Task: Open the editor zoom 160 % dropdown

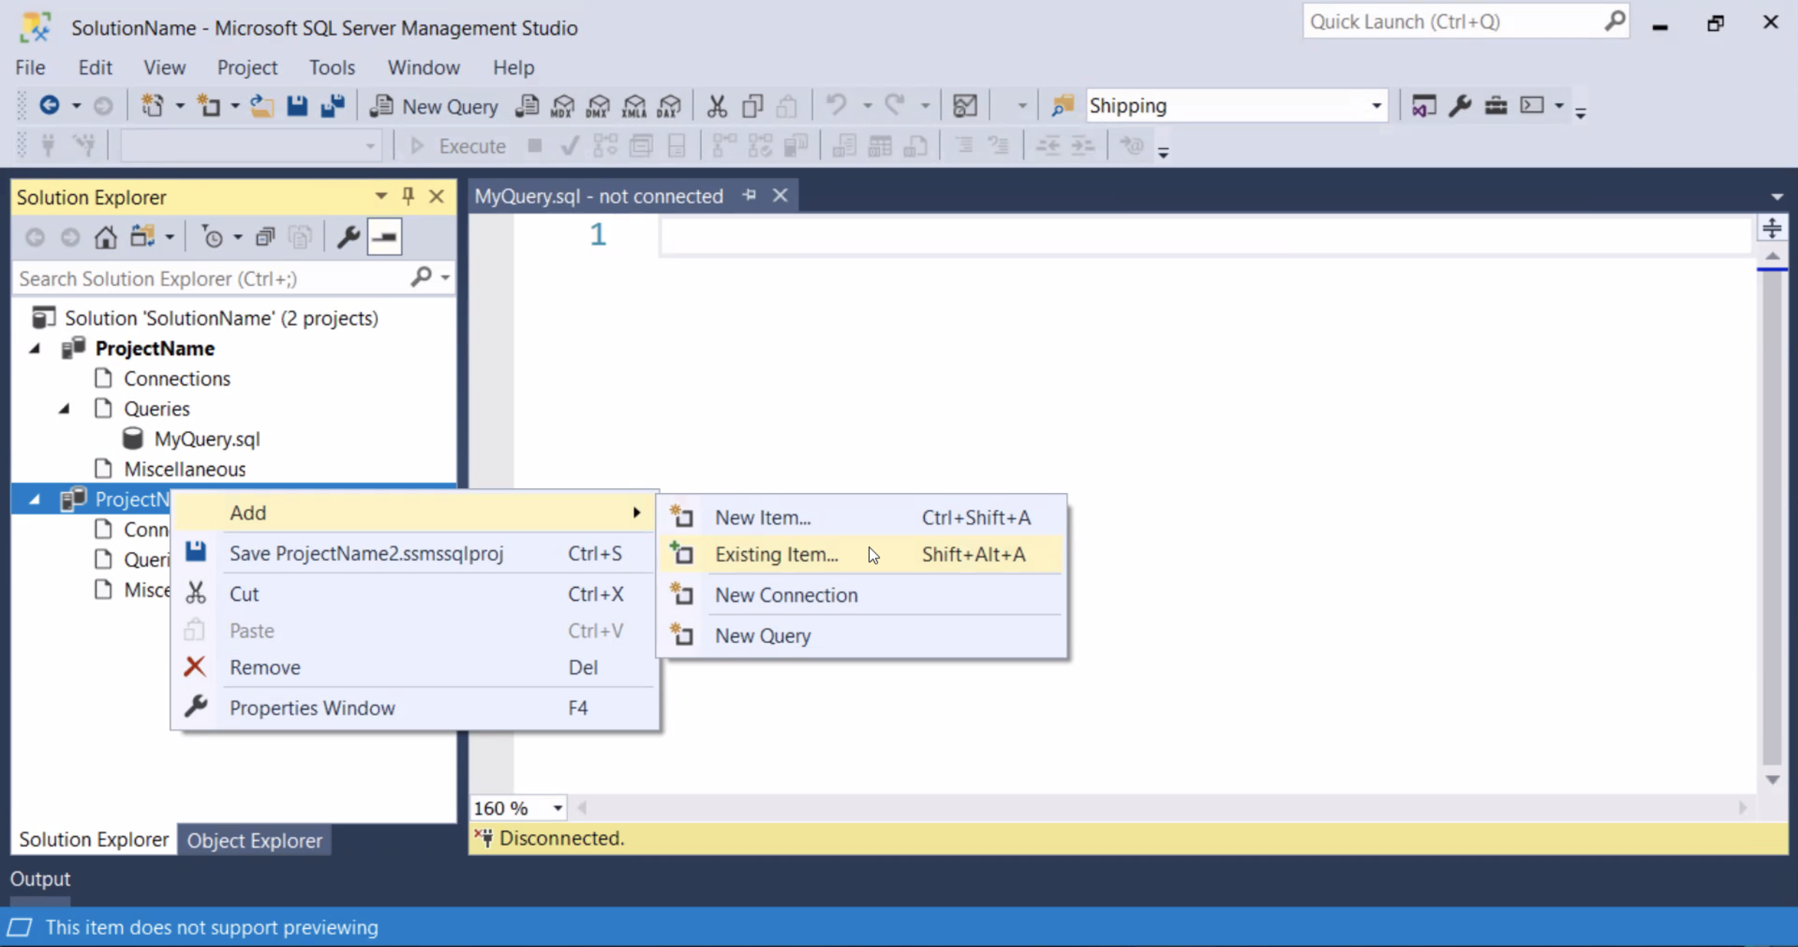Action: pos(557,809)
